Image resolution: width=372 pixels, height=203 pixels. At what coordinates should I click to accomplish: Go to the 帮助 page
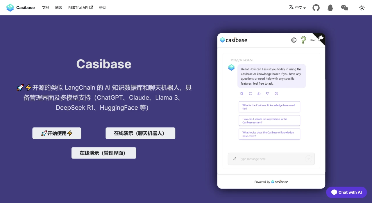[x=103, y=8]
